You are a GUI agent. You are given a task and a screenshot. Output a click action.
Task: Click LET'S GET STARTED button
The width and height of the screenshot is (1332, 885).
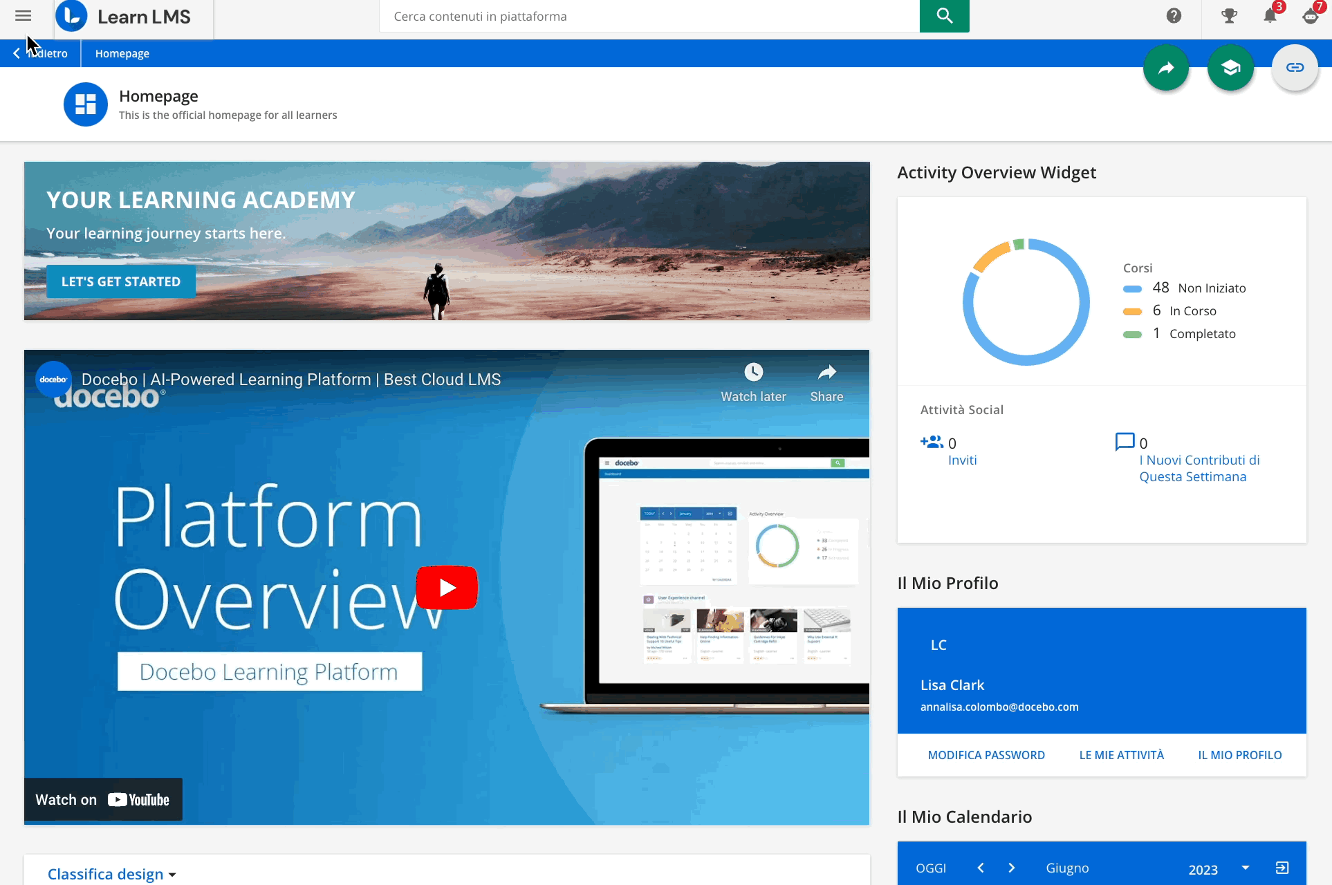(121, 281)
